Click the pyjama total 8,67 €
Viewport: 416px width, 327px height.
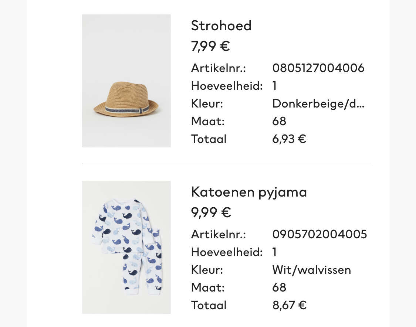(290, 305)
